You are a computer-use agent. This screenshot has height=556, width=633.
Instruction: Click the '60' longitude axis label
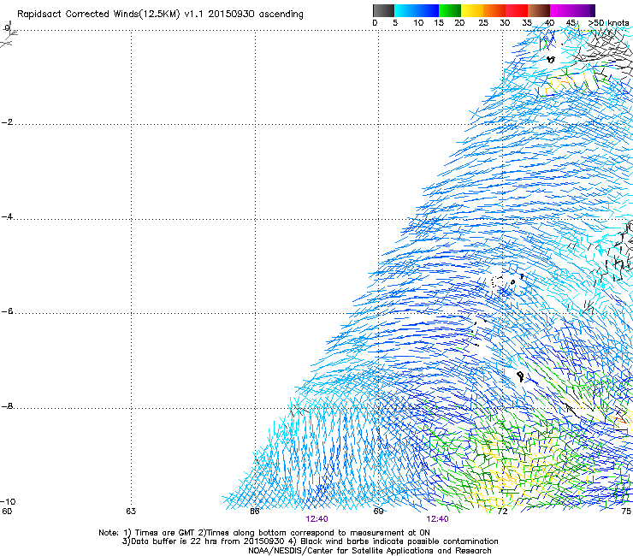tap(7, 512)
